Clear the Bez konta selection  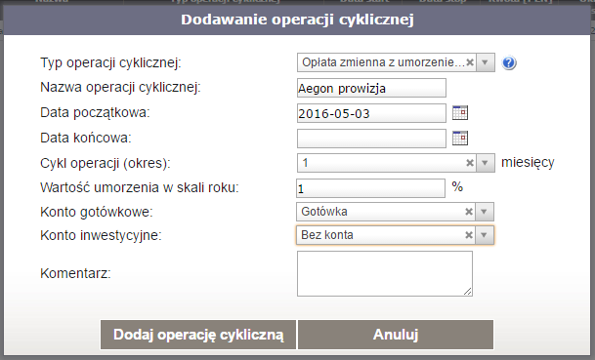point(469,235)
